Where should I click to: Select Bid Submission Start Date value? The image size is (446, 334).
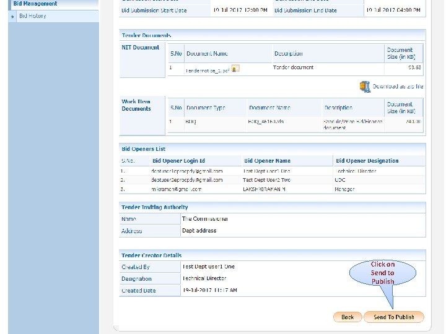(x=240, y=10)
